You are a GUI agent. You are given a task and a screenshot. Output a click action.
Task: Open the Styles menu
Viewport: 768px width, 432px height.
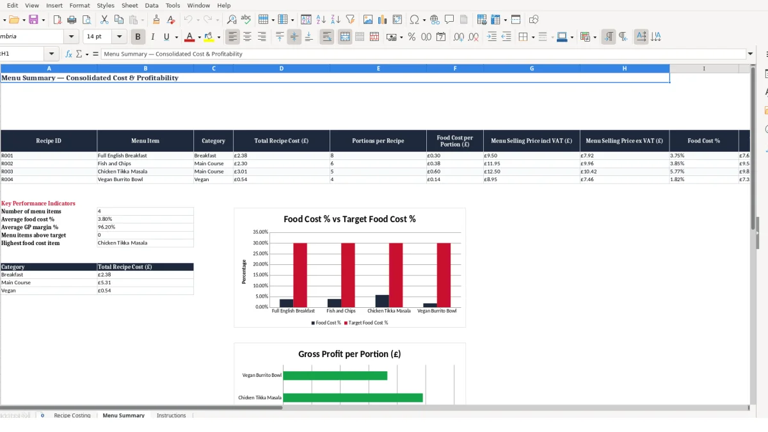point(106,5)
